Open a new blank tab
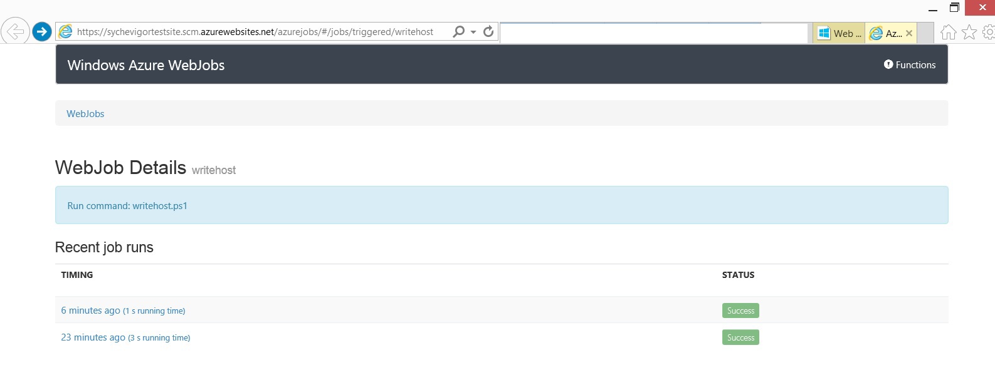This screenshot has height=385, width=995. [925, 33]
